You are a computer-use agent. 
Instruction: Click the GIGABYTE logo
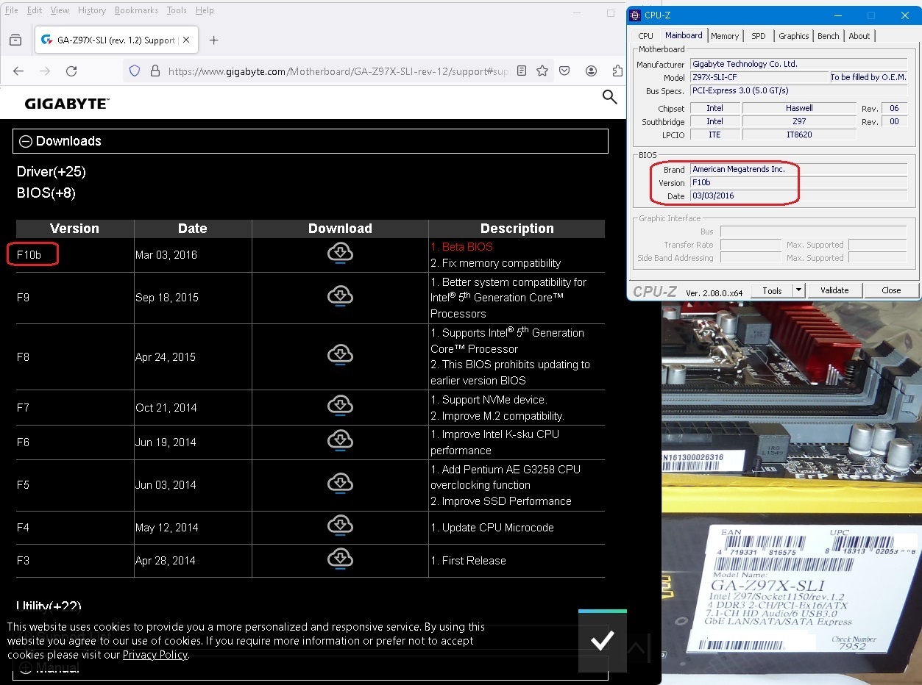[x=67, y=104]
